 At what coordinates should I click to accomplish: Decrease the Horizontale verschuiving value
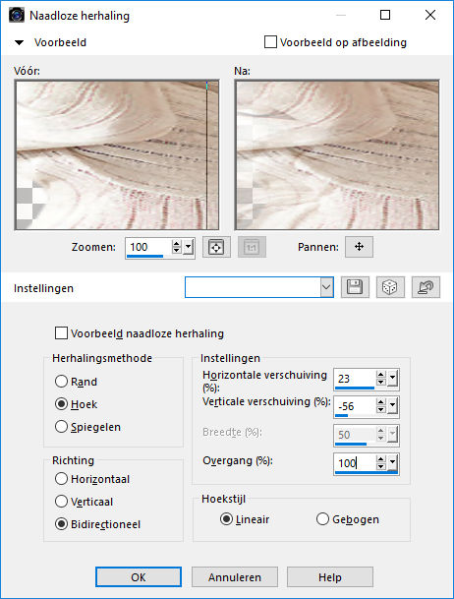coord(380,383)
